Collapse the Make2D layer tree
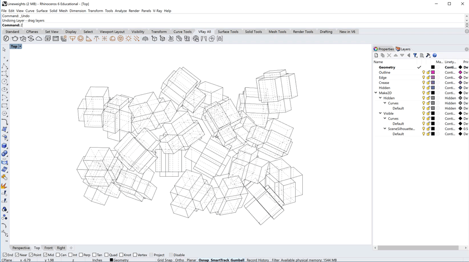The width and height of the screenshot is (469, 262). (376, 93)
